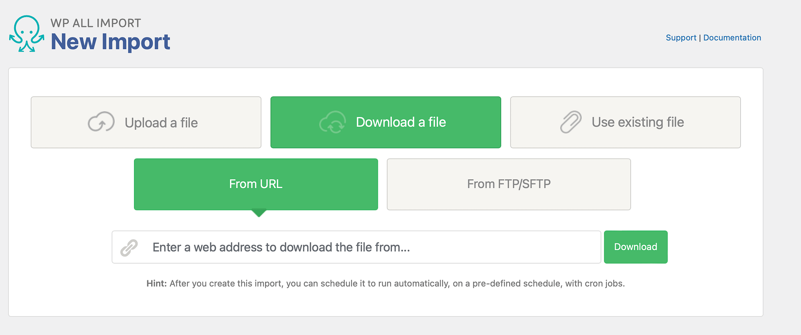The width and height of the screenshot is (801, 335).
Task: Select the "Upload a file" label
Action: [161, 123]
